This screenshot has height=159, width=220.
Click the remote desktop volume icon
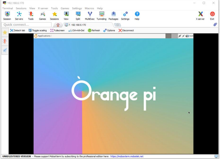(187, 36)
